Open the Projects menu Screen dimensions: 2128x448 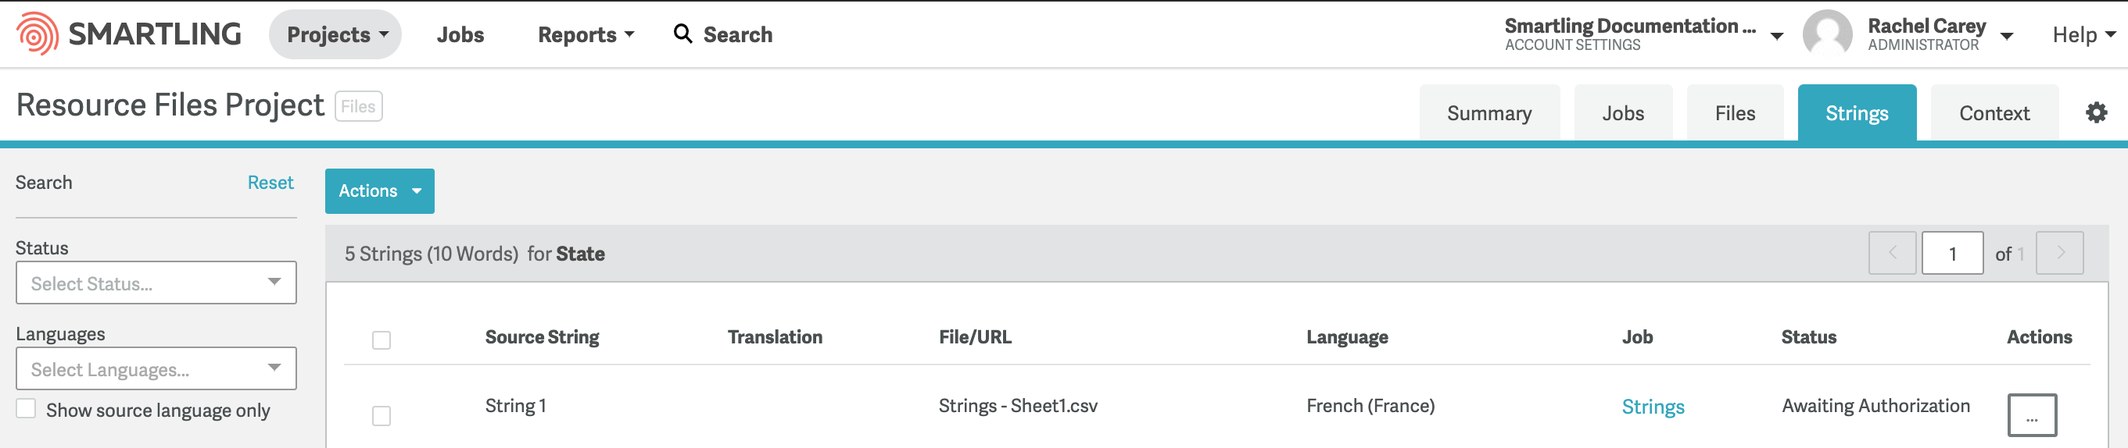click(x=335, y=34)
